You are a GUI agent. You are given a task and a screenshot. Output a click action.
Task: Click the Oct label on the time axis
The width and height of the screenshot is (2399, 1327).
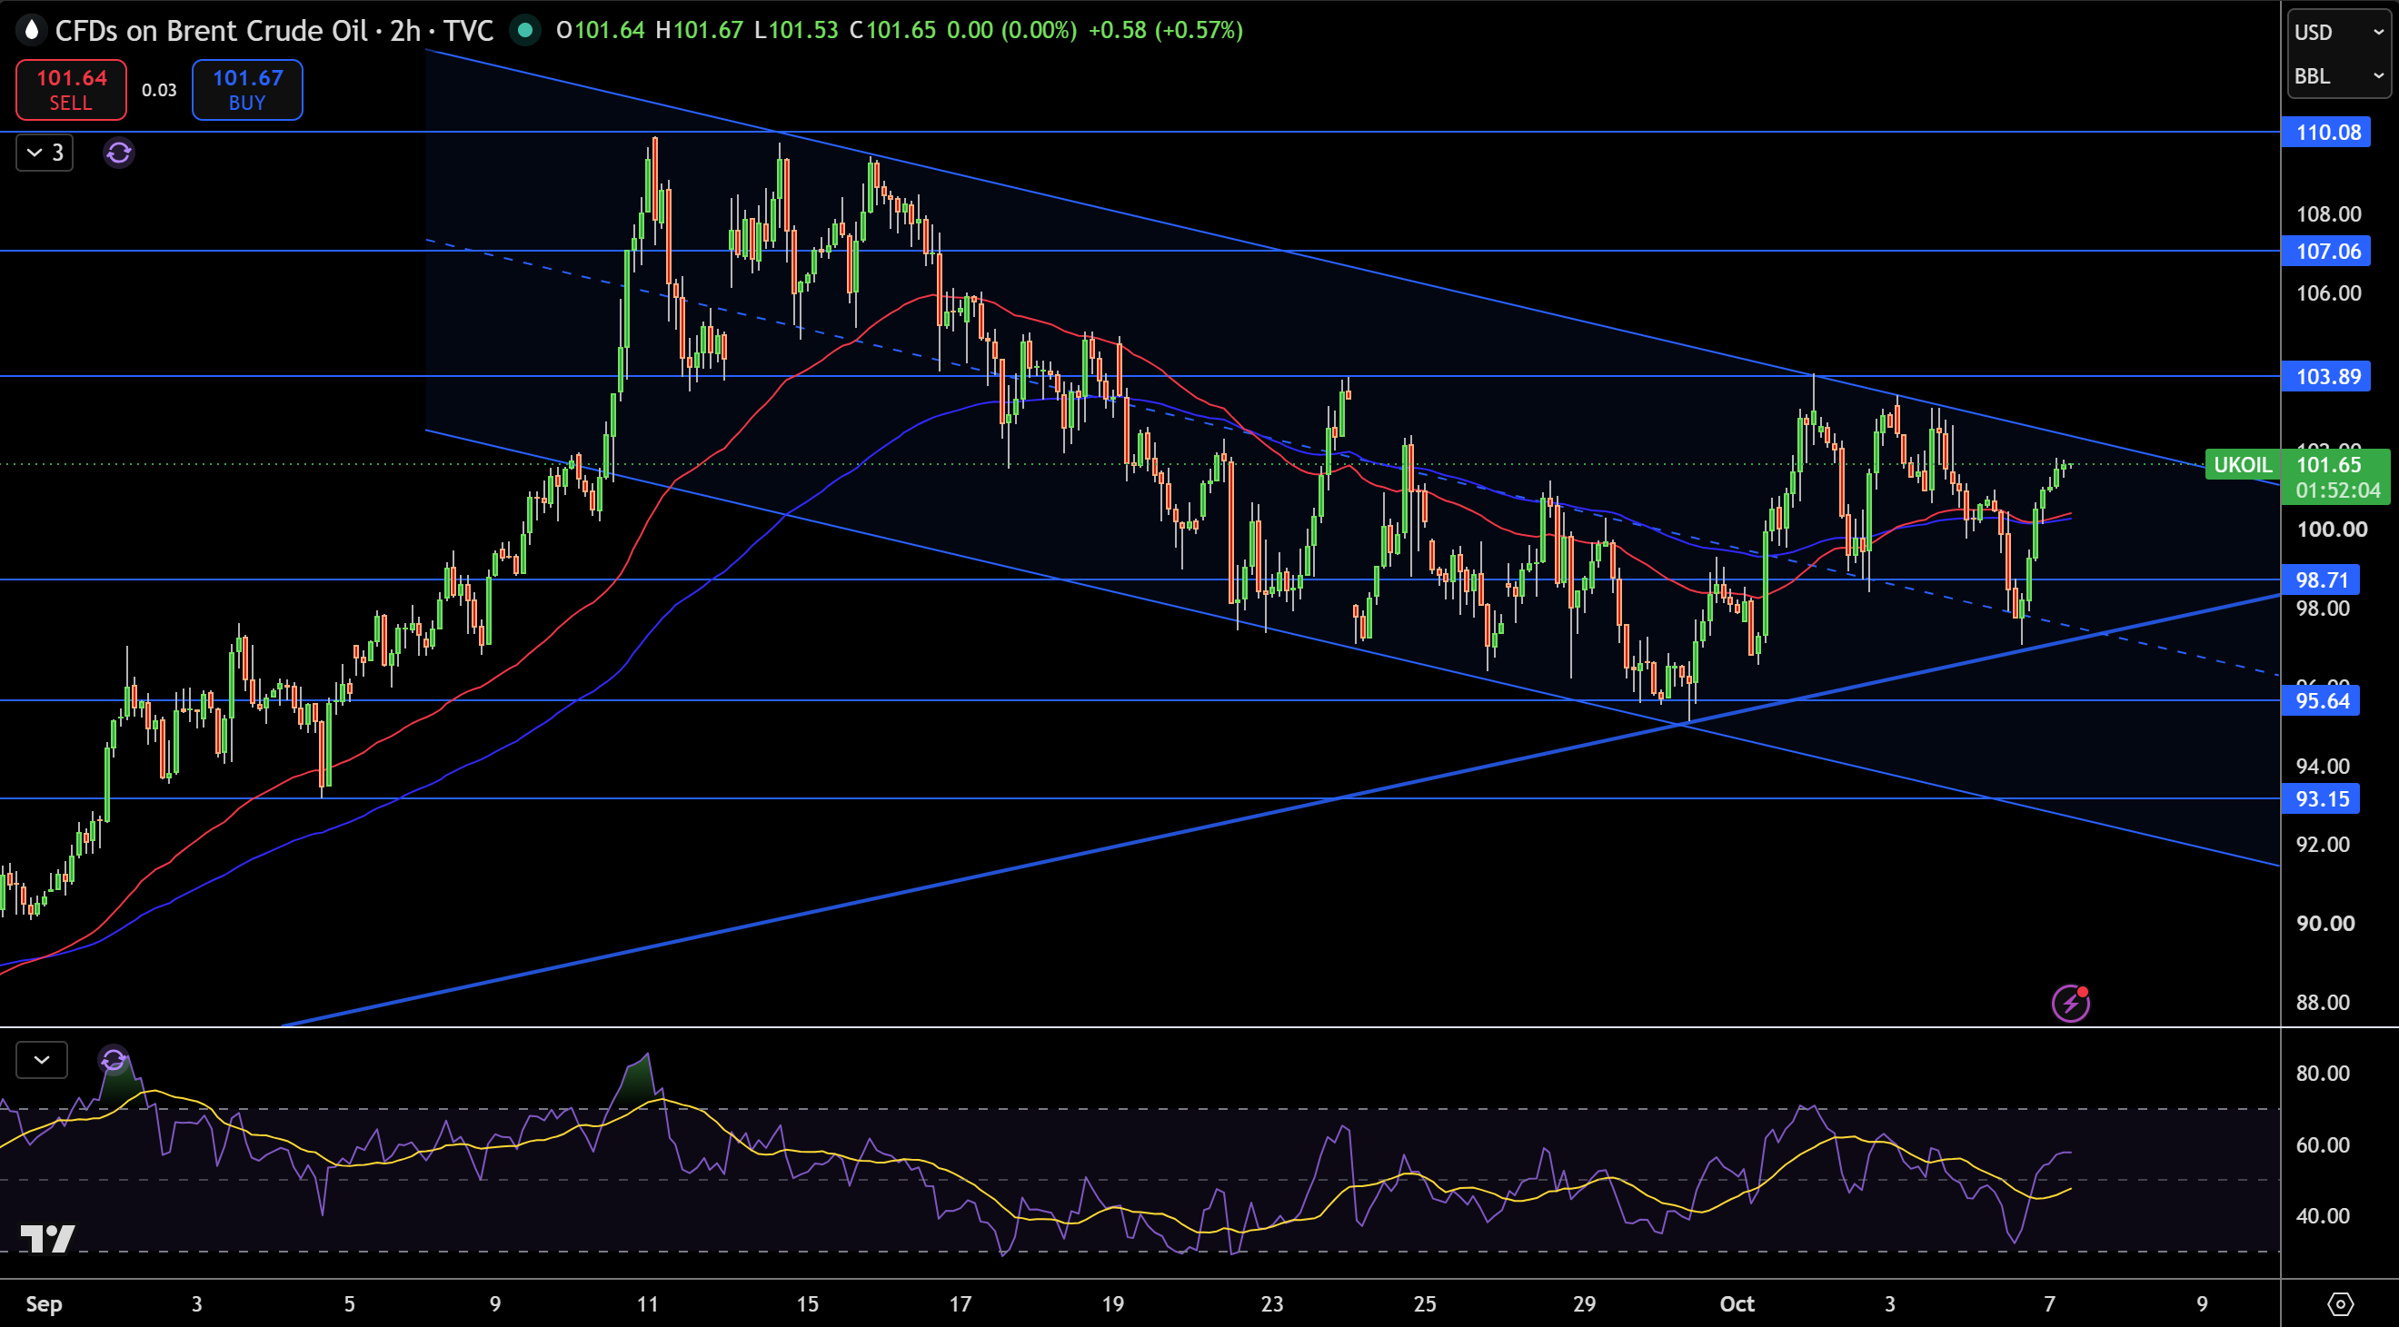point(1737,1302)
